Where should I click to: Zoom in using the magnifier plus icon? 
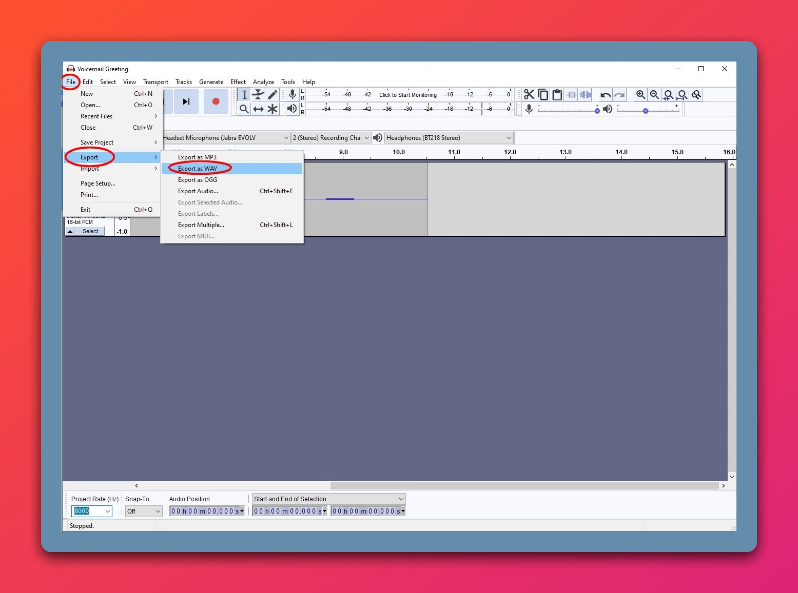[640, 95]
